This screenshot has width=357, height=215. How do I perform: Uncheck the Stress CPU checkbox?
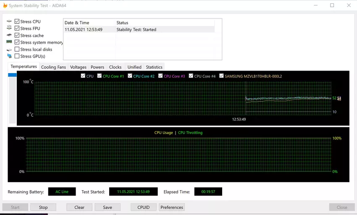coord(17,21)
